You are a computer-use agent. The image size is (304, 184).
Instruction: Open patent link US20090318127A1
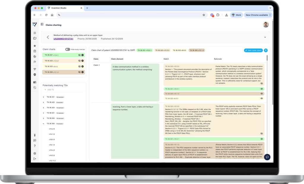(63, 39)
